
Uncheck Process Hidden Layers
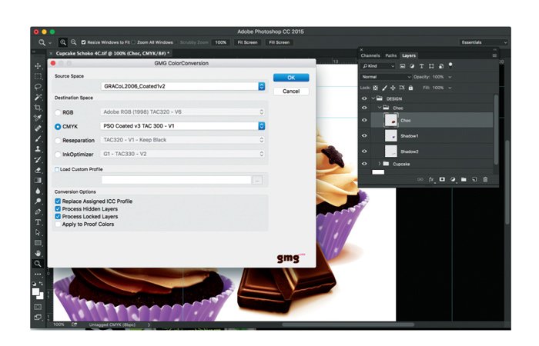pyautogui.click(x=58, y=208)
